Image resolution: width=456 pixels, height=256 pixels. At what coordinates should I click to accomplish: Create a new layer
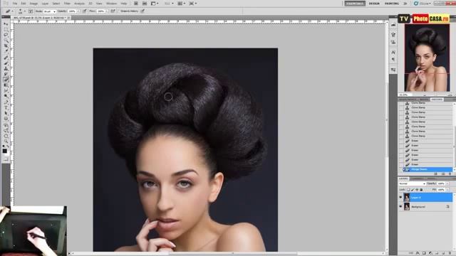[x=443, y=253]
